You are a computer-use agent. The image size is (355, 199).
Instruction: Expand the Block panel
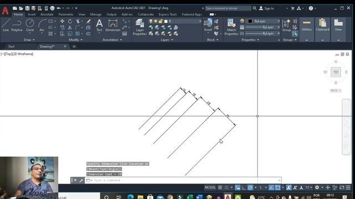[212, 40]
